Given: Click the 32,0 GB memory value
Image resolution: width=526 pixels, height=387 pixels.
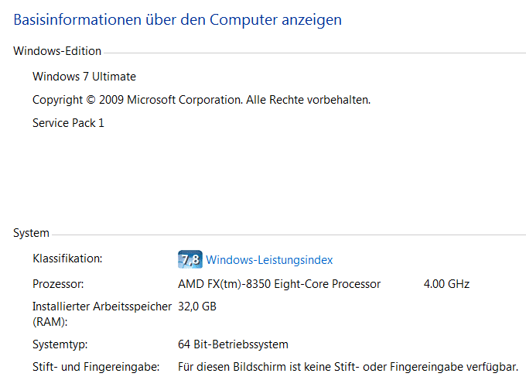Looking at the screenshot, I should tap(197, 307).
